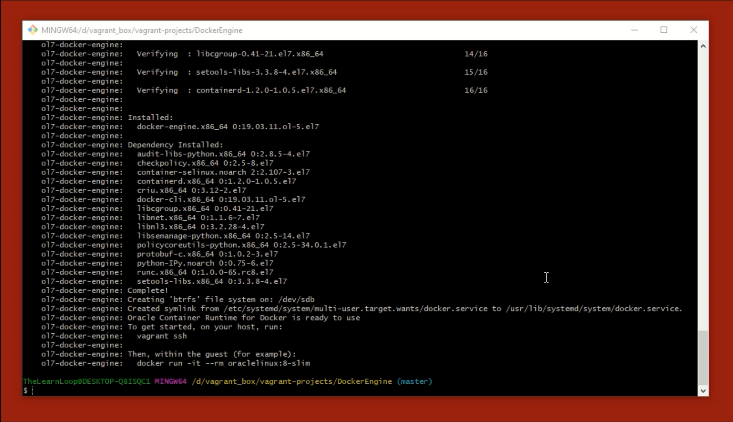Click the green 'TheLearnLoop@DESKTOP-Q8ISQC1' prompt text
This screenshot has height=422, width=733.
87,381
